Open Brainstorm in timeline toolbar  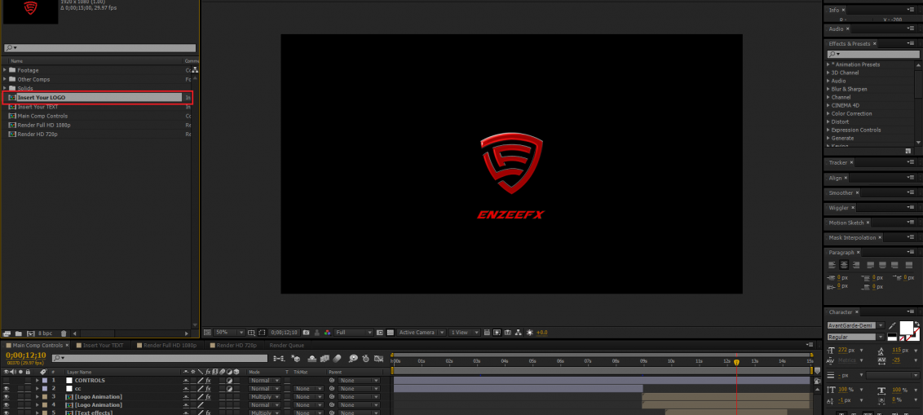point(353,359)
